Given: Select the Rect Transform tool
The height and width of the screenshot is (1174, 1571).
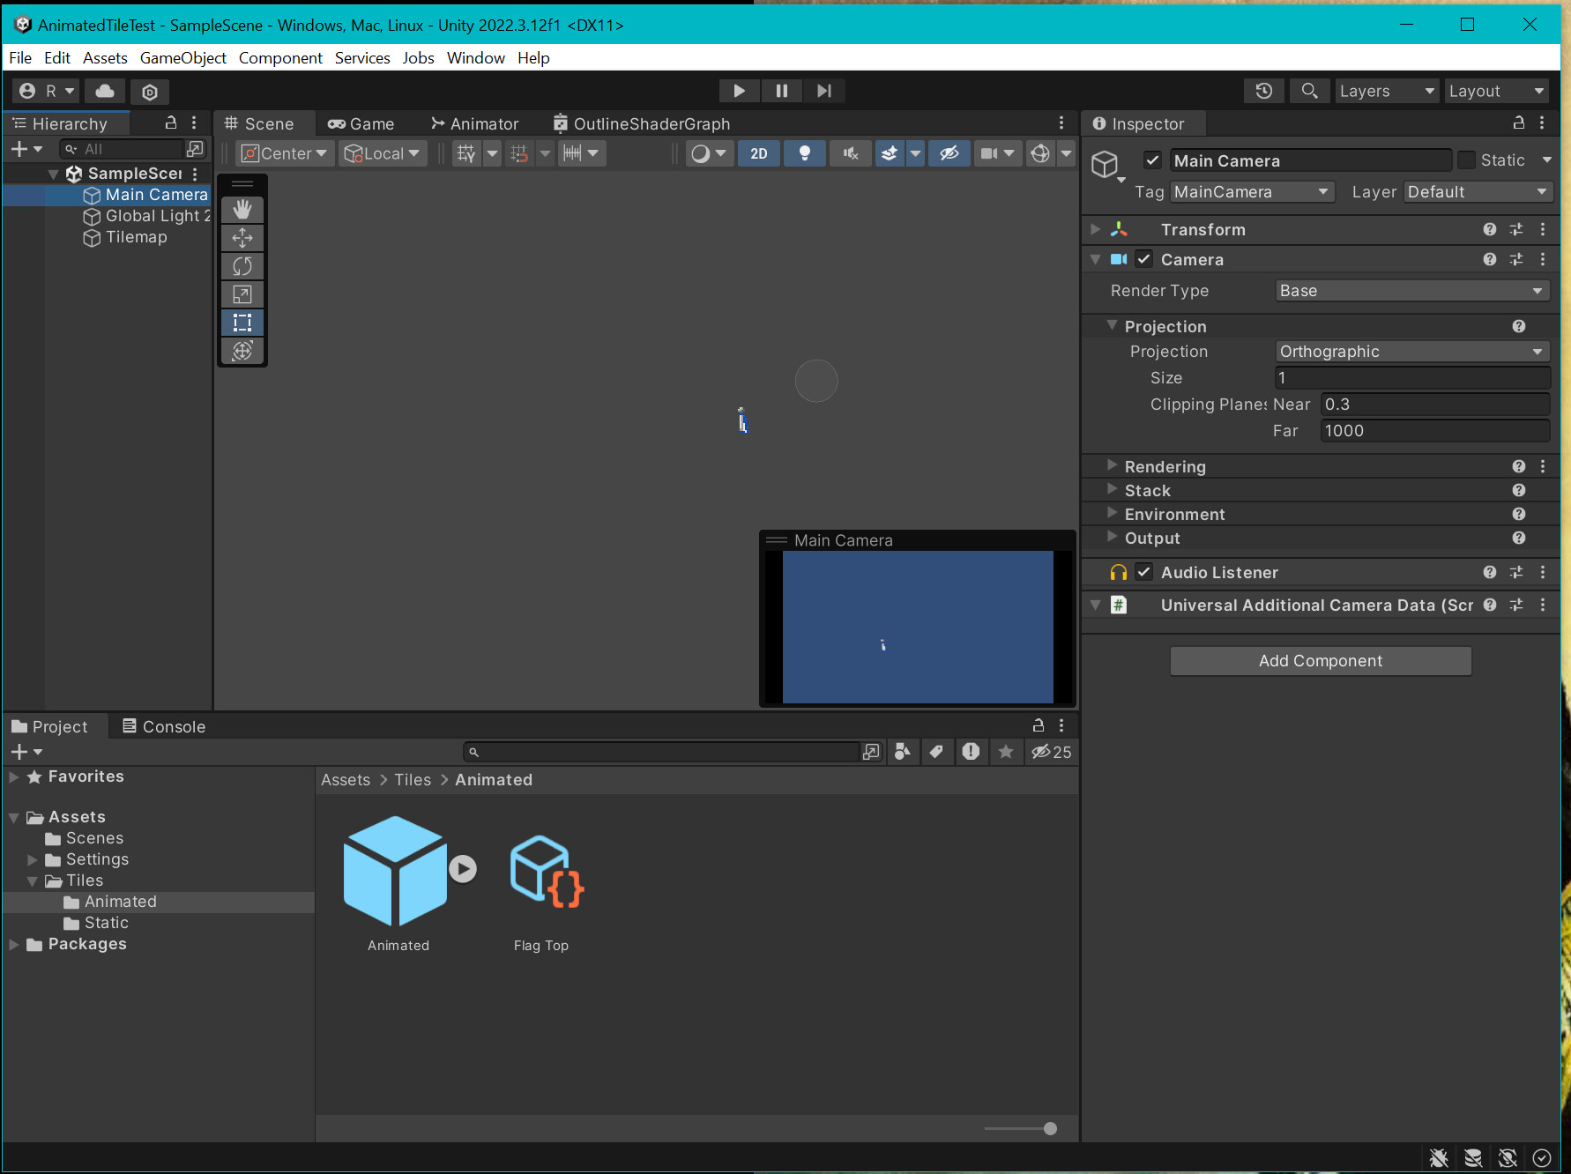Looking at the screenshot, I should [242, 323].
